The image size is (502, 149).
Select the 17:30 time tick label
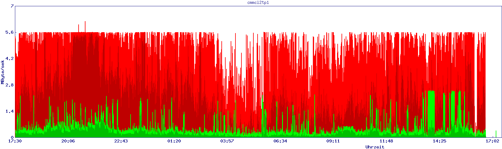click(15, 141)
